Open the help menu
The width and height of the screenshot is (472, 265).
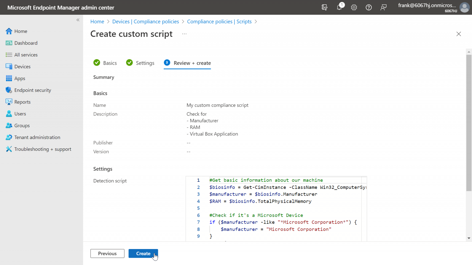(368, 7)
